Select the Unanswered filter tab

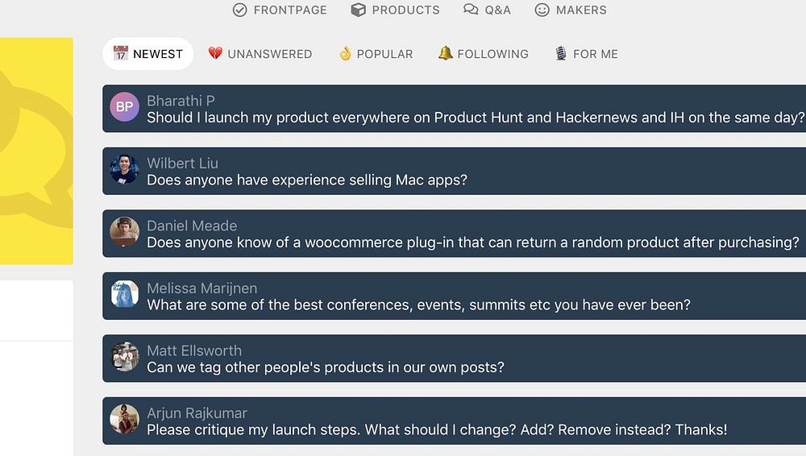tap(269, 54)
